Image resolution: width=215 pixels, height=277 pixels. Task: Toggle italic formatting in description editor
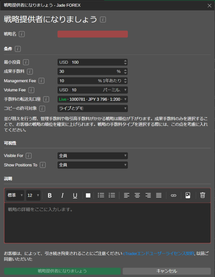pos(62,195)
